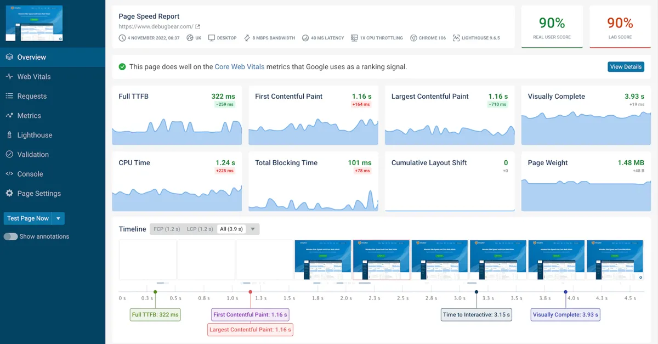Click the Requests list icon
The width and height of the screenshot is (658, 344).
9,96
